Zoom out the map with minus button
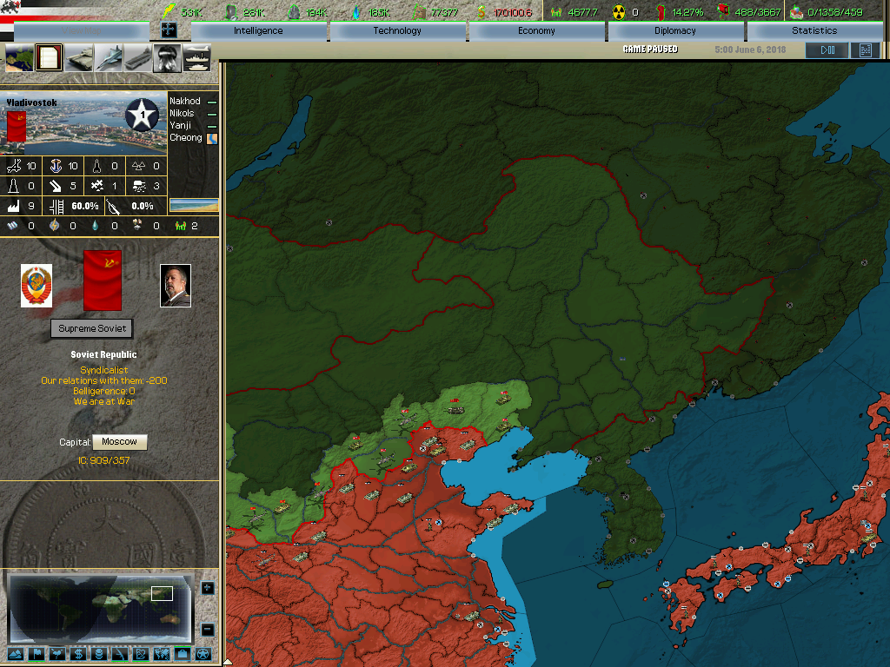The image size is (890, 667). tap(207, 630)
